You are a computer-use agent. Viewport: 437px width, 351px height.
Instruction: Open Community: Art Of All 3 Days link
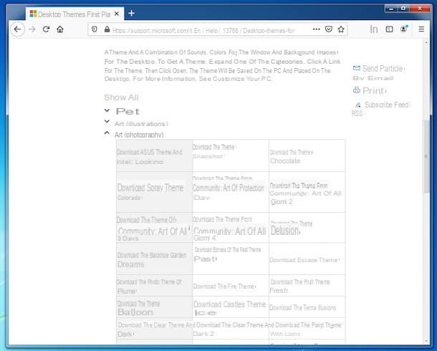[x=153, y=229]
